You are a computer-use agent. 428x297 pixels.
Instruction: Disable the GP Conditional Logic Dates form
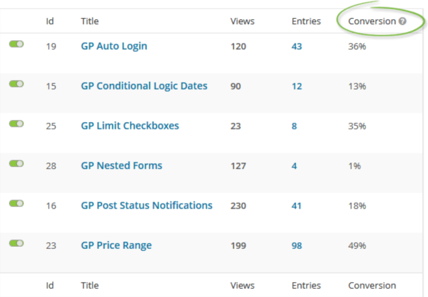(16, 84)
